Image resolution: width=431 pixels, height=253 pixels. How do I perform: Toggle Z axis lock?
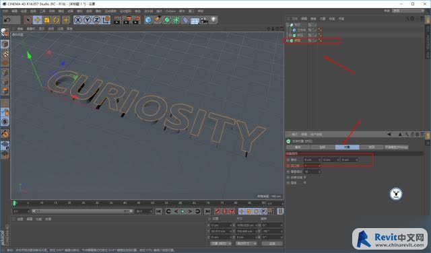coord(96,20)
